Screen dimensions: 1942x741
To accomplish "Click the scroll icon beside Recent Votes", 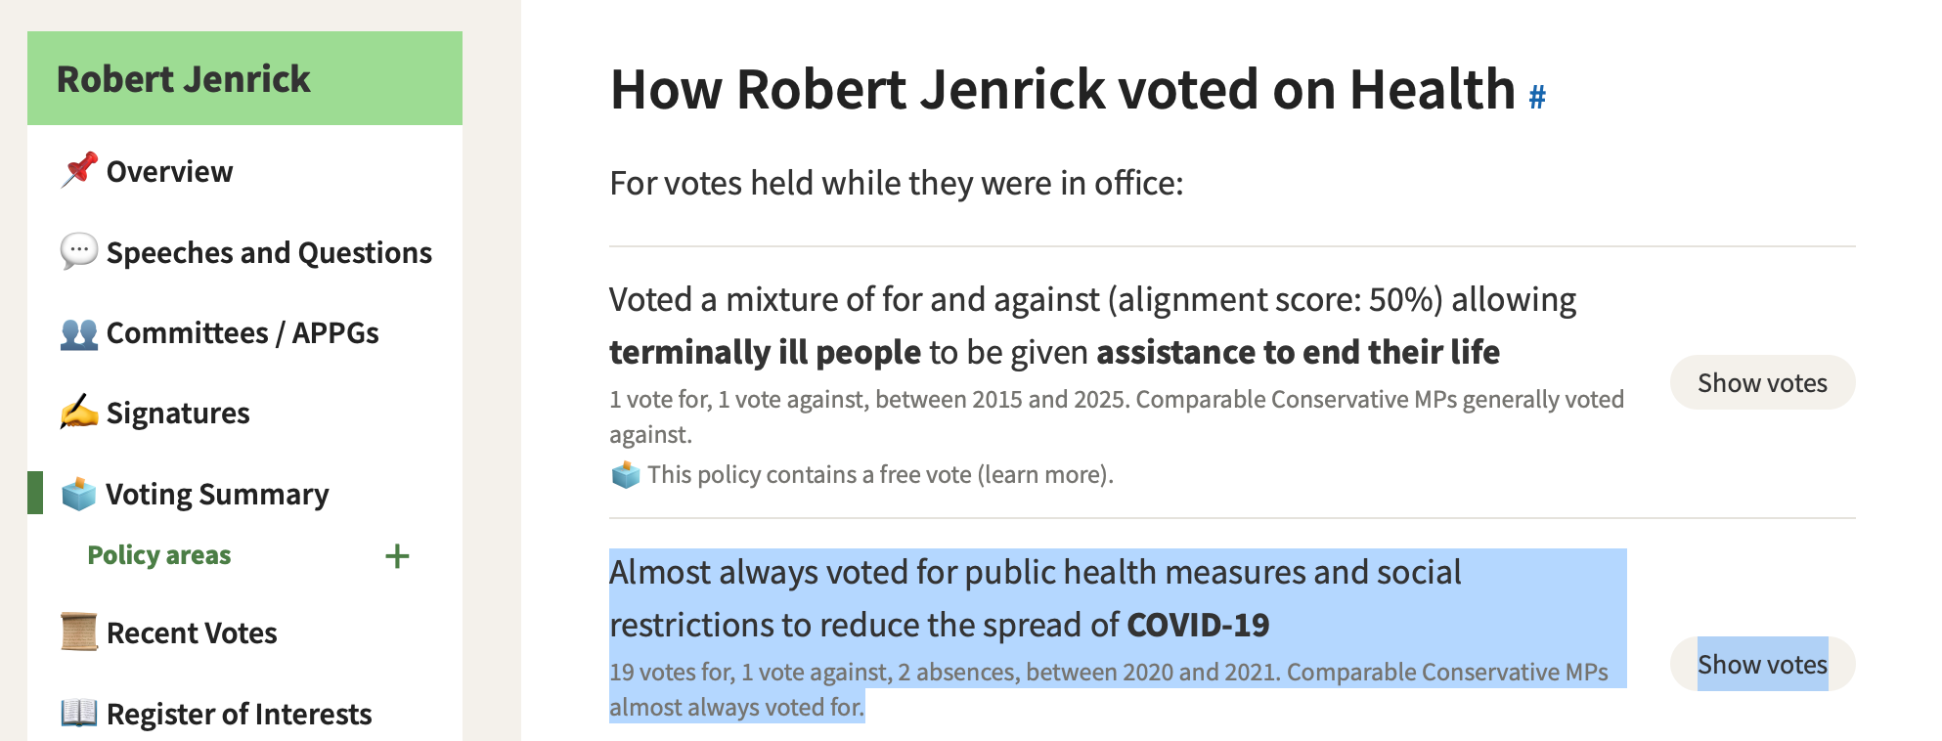I will [79, 632].
